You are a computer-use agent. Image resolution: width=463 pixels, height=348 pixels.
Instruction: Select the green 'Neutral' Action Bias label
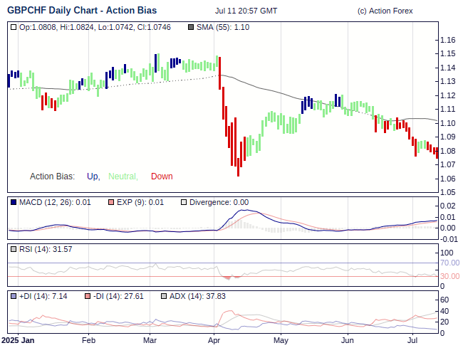click(x=123, y=176)
